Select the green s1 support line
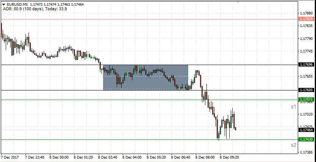Viewport: 316px width, 162px height. coord(149,100)
